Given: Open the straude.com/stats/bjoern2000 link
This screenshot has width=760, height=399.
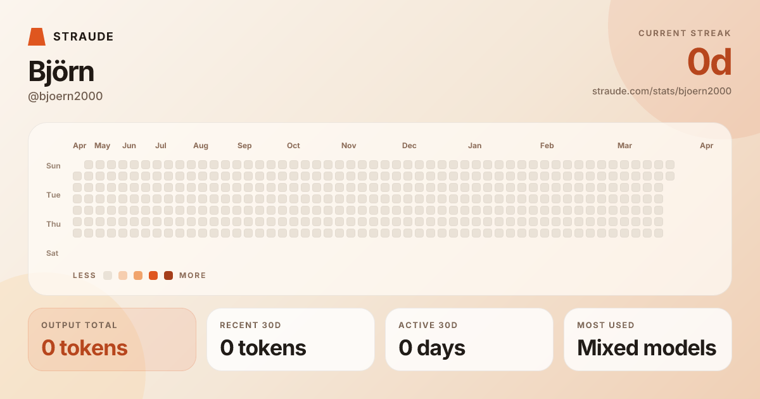Looking at the screenshot, I should pyautogui.click(x=661, y=91).
